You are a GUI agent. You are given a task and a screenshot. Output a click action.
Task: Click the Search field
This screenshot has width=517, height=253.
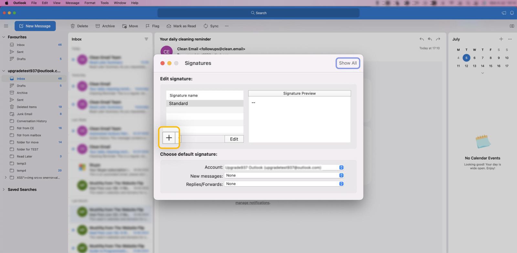point(258,13)
